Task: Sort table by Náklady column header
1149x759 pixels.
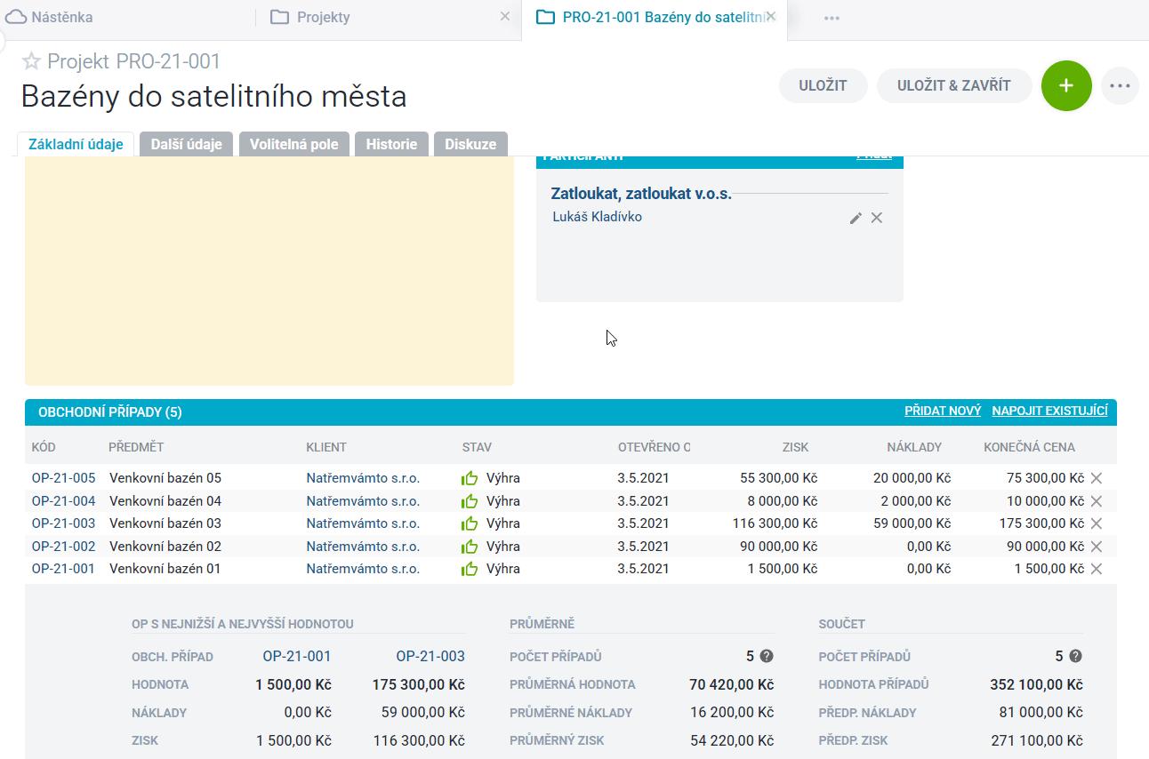Action: [x=914, y=447]
